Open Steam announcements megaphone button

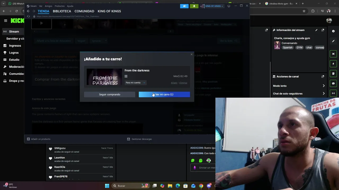184,6
